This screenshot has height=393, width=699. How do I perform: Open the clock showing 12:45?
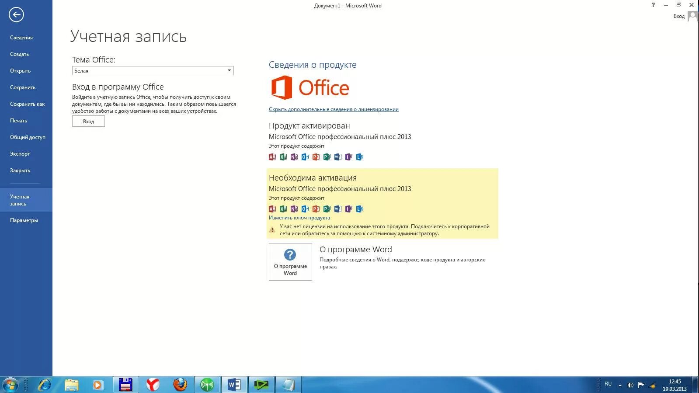point(675,385)
